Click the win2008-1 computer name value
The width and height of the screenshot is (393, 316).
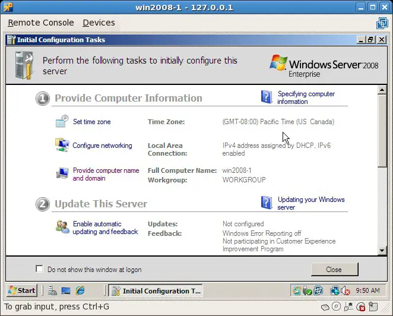237,170
